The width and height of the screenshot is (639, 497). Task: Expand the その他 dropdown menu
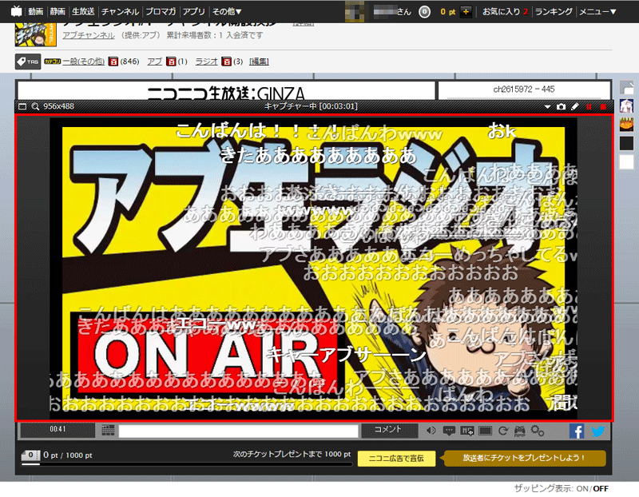(x=227, y=11)
